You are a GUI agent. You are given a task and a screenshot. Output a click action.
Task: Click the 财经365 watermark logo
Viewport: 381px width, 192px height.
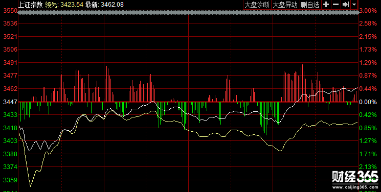pos(355,177)
